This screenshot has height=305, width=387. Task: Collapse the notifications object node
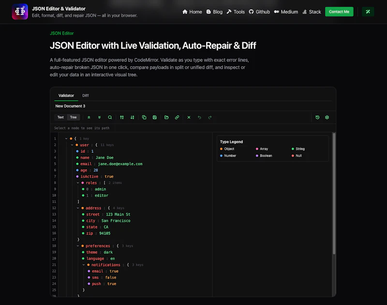[x=84, y=265]
